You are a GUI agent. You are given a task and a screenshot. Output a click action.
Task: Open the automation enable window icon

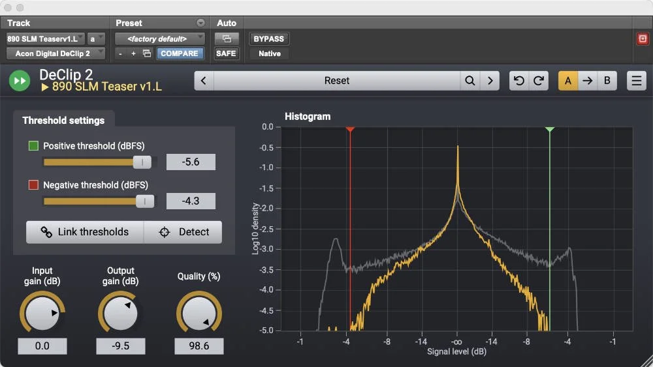coord(227,38)
